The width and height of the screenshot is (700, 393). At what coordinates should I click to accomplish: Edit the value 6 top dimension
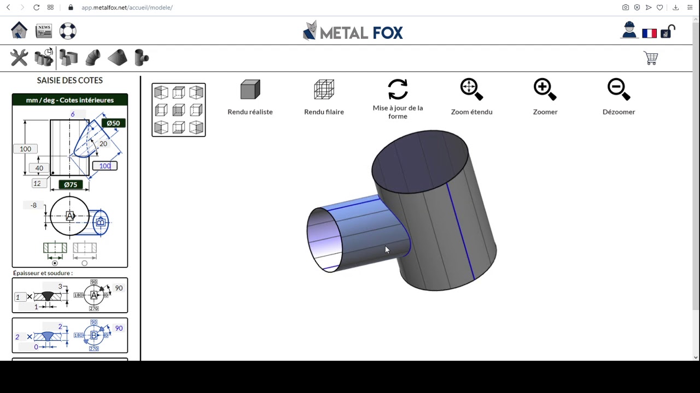[78, 114]
